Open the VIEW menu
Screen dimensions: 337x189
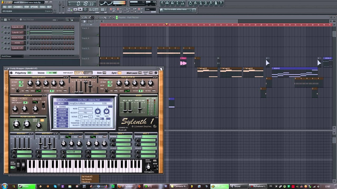tap(27, 7)
